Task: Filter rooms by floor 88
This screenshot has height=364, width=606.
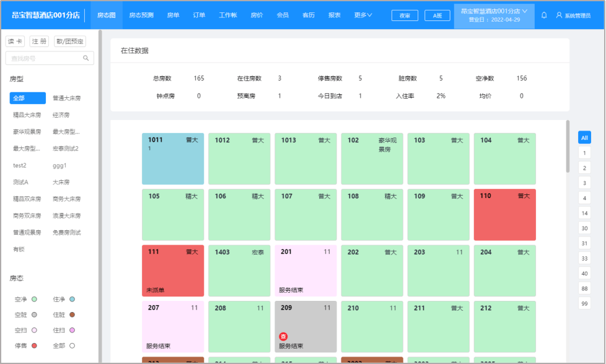Action: click(584, 288)
